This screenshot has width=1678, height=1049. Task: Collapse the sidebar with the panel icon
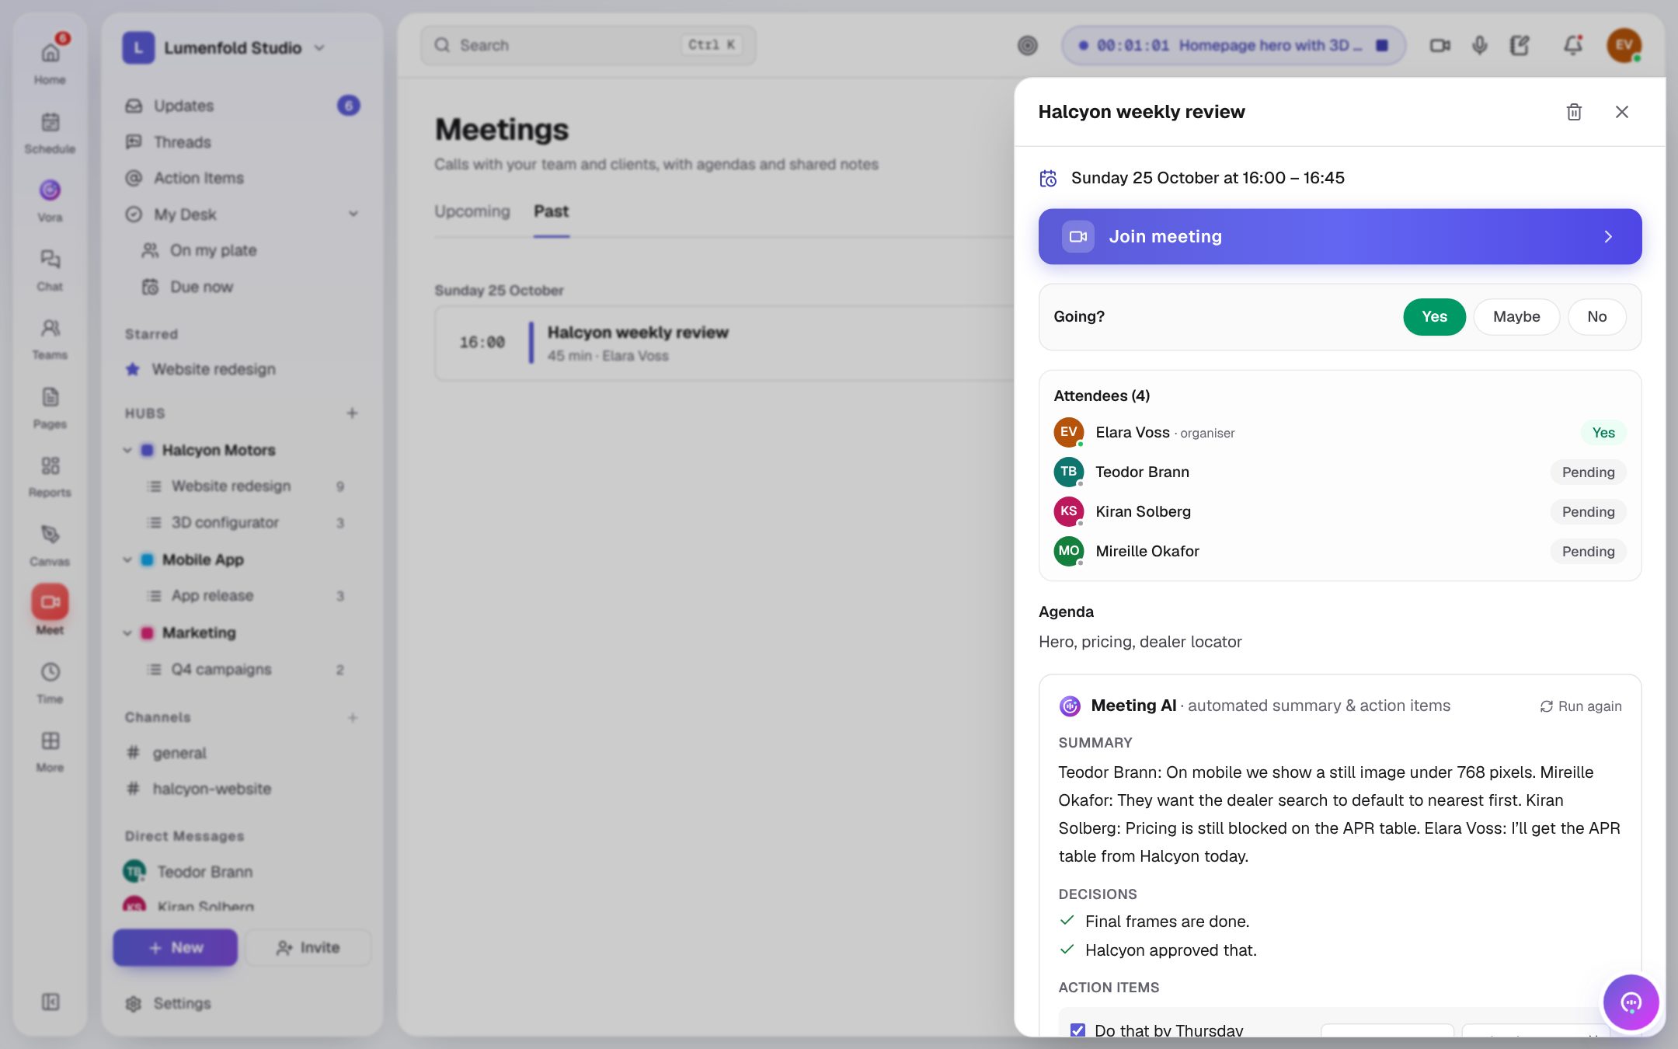coord(50,1002)
